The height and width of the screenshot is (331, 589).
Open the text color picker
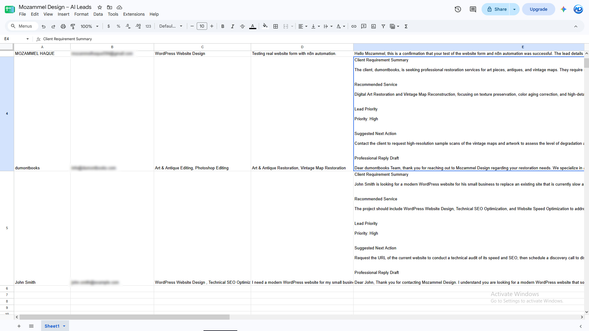tap(253, 26)
